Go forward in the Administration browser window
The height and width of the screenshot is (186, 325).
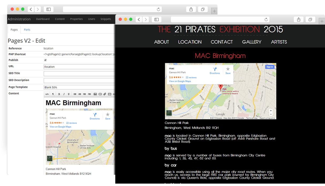(38, 9)
